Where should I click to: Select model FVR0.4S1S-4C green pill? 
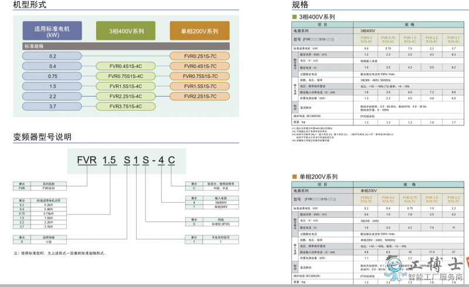(x=125, y=66)
